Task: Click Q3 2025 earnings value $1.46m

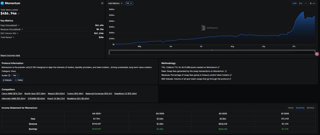Action: 160,129
